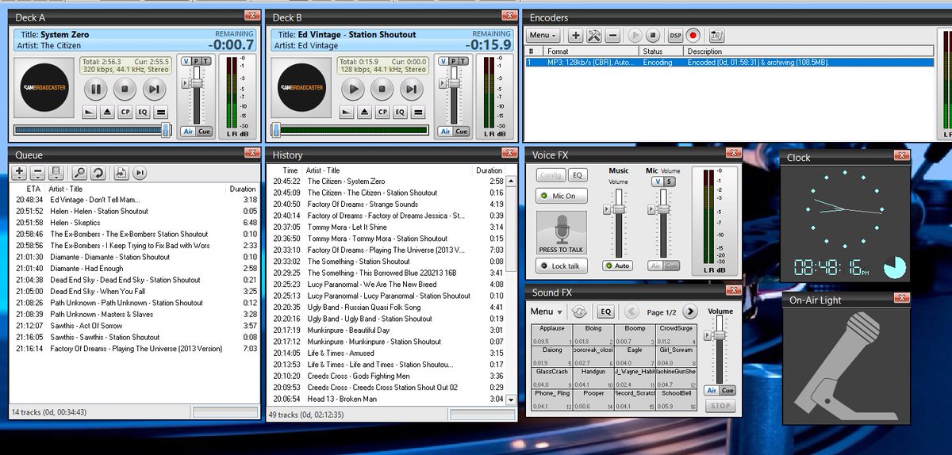
Task: Toggle Deck A Cue output
Action: (x=205, y=132)
